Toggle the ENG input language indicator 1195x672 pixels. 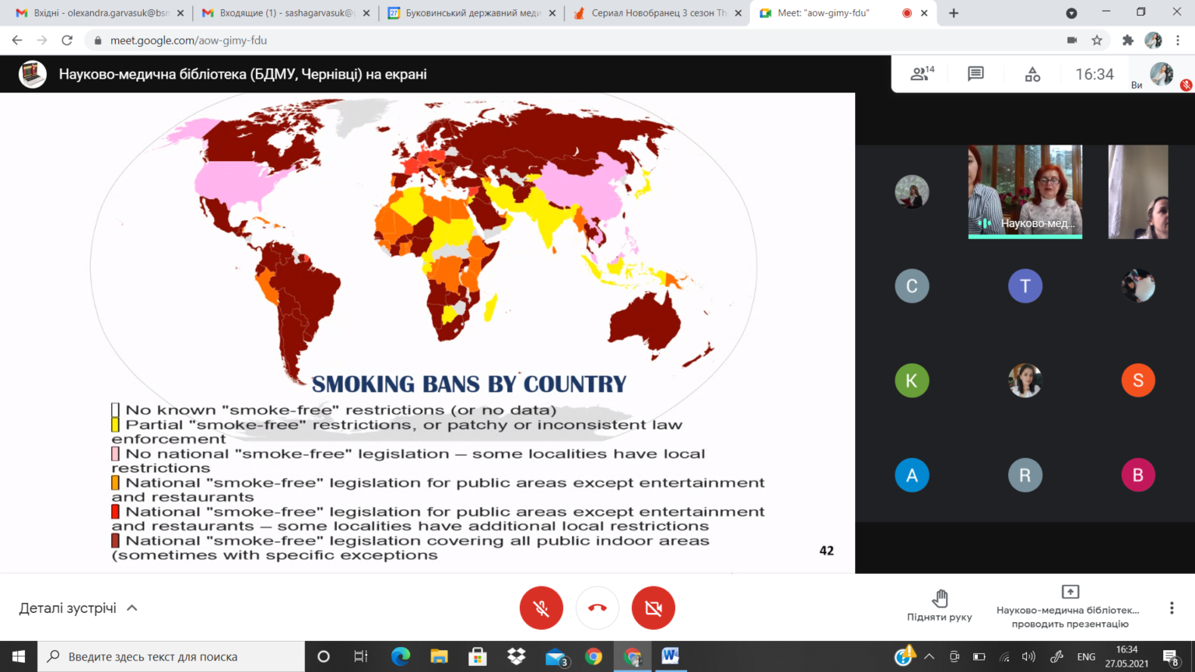point(1086,656)
